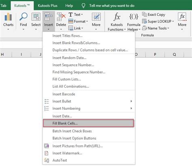Open the Link dropdown arrow
192x166 pixels.
(x=82, y=28)
